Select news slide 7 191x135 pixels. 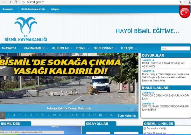(x=37, y=115)
